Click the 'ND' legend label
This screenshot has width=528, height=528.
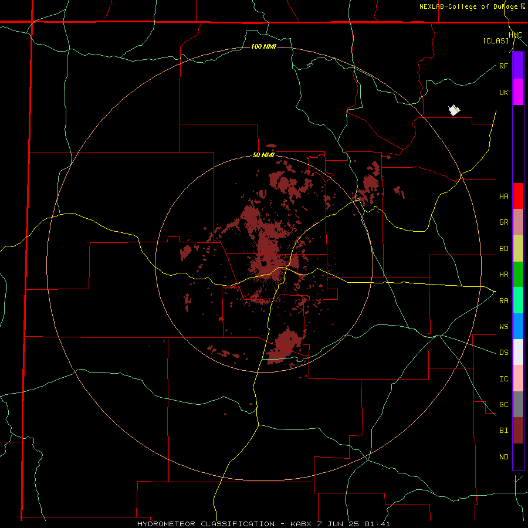503,456
